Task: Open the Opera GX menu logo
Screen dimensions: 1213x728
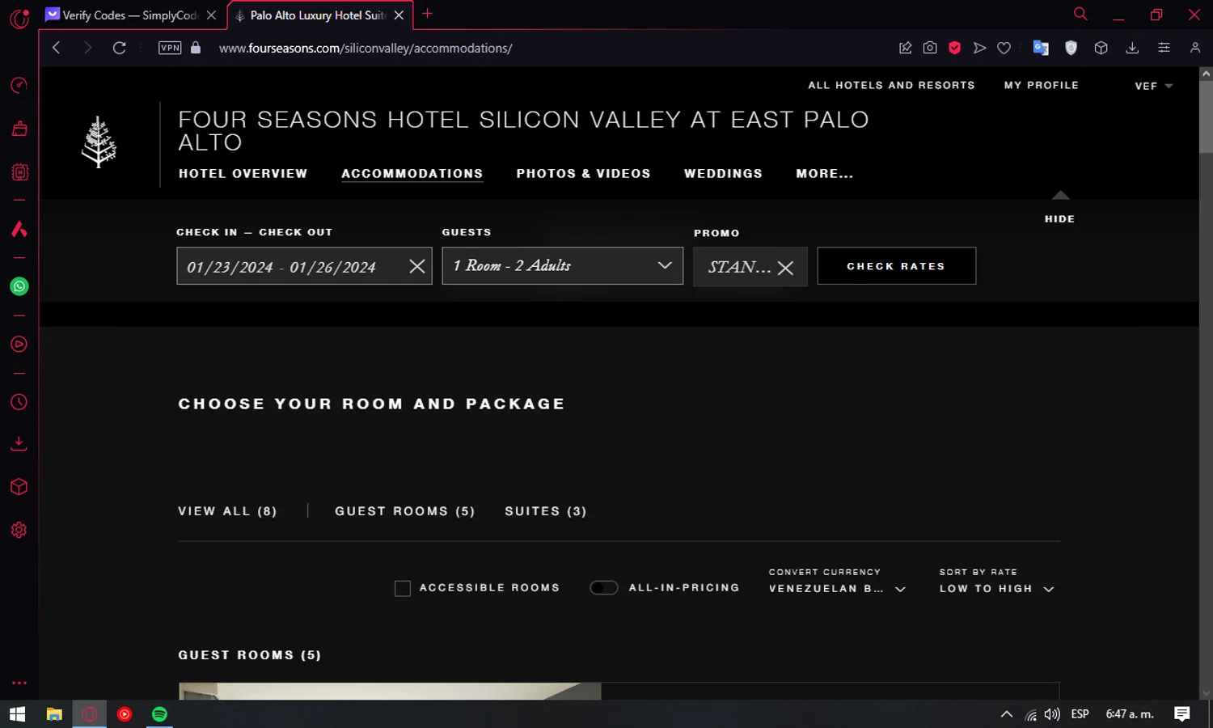Action: point(19,18)
